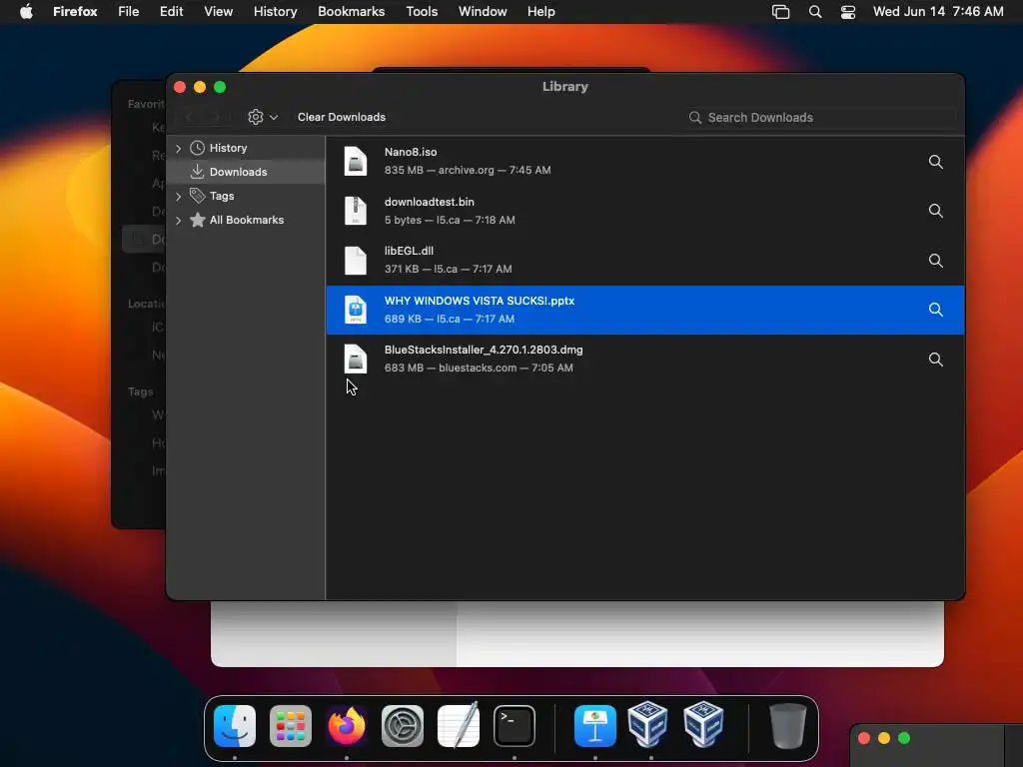1023x767 pixels.
Task: Click the pptx file icon
Action: point(356,310)
